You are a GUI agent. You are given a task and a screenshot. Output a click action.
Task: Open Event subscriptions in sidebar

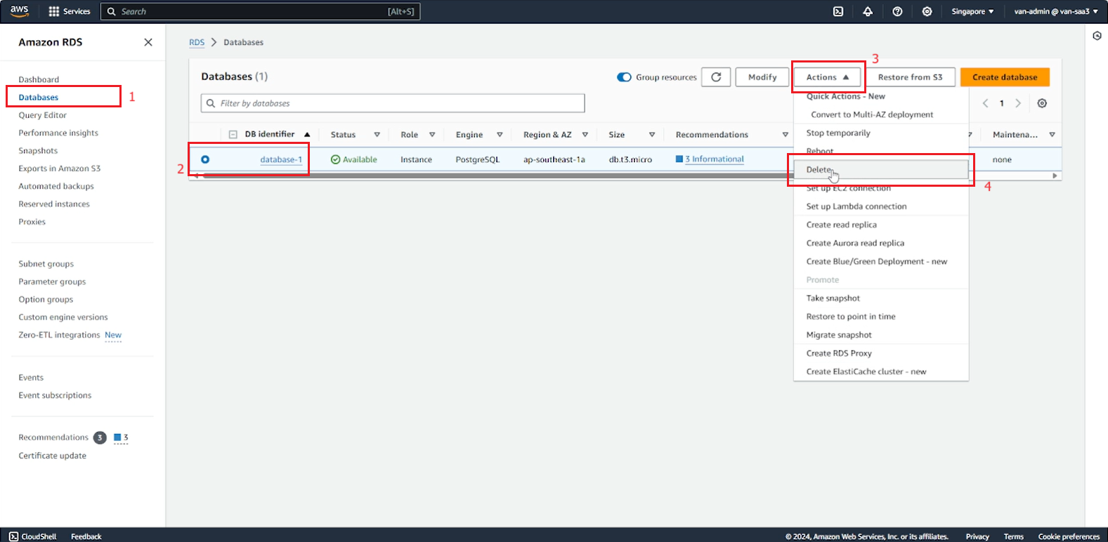click(x=55, y=395)
